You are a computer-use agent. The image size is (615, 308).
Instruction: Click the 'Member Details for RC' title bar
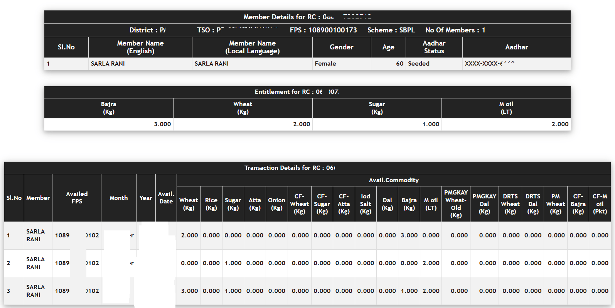tap(307, 17)
